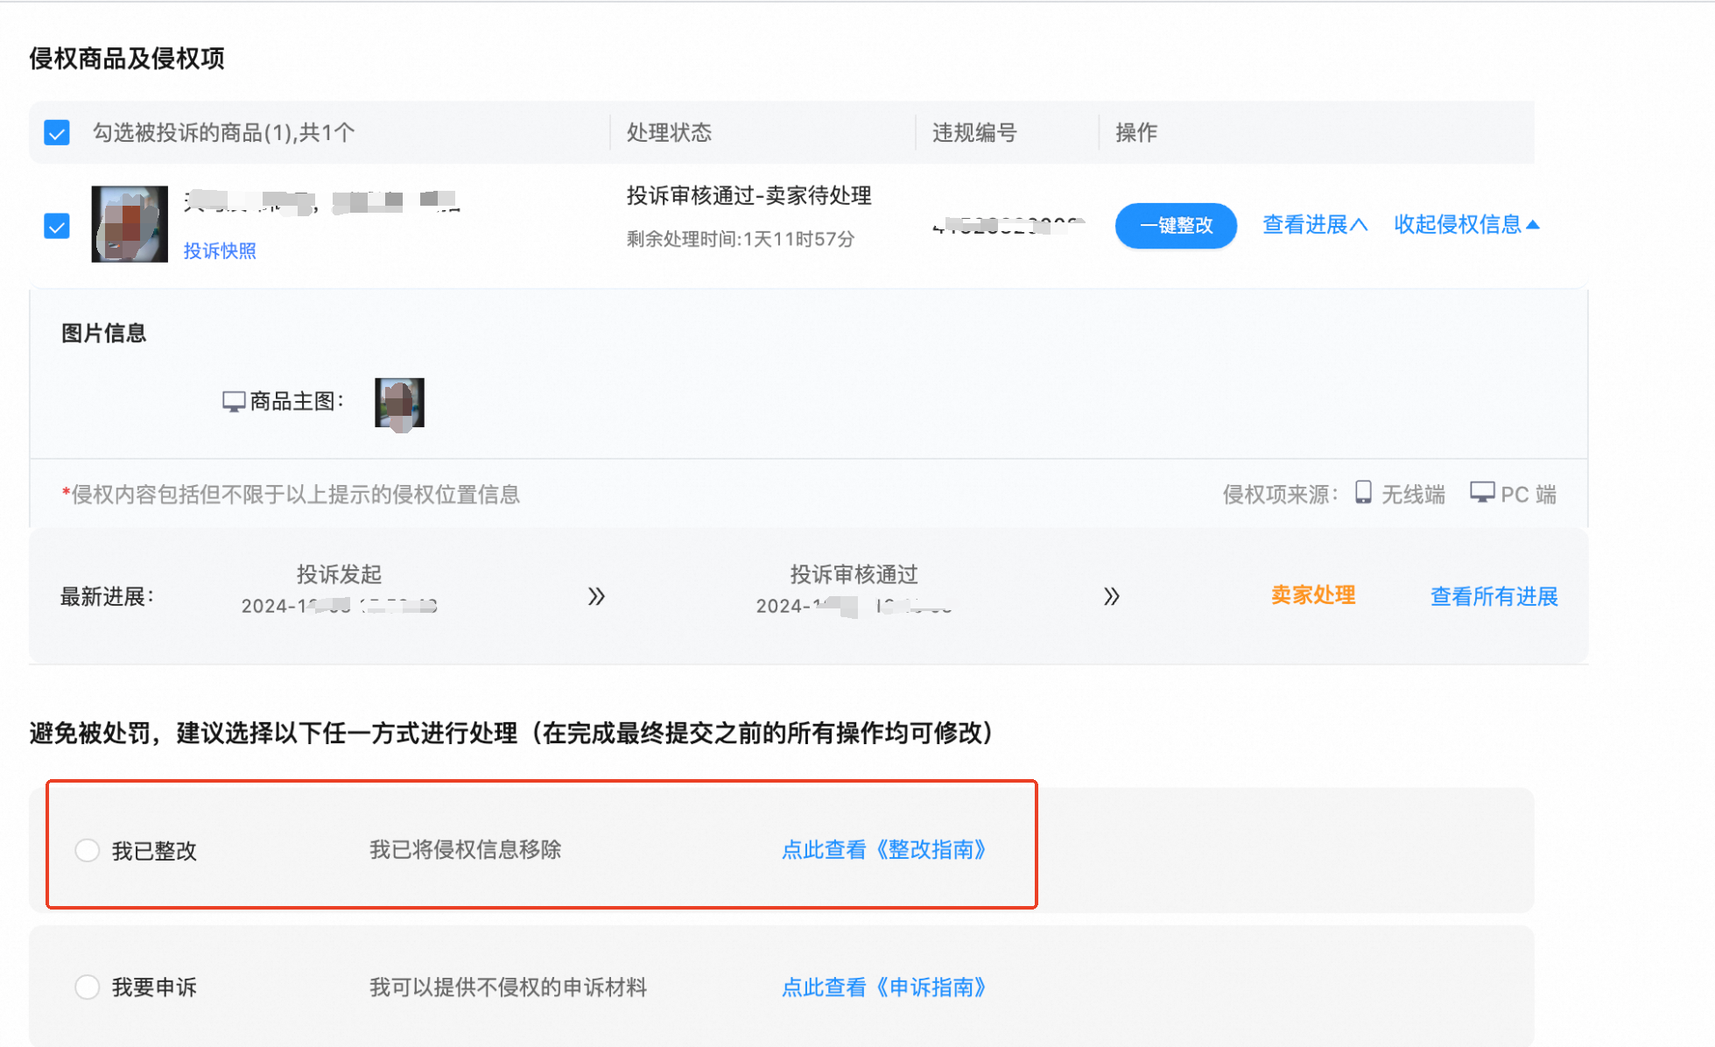Click the 最新进展 label

pos(107,597)
